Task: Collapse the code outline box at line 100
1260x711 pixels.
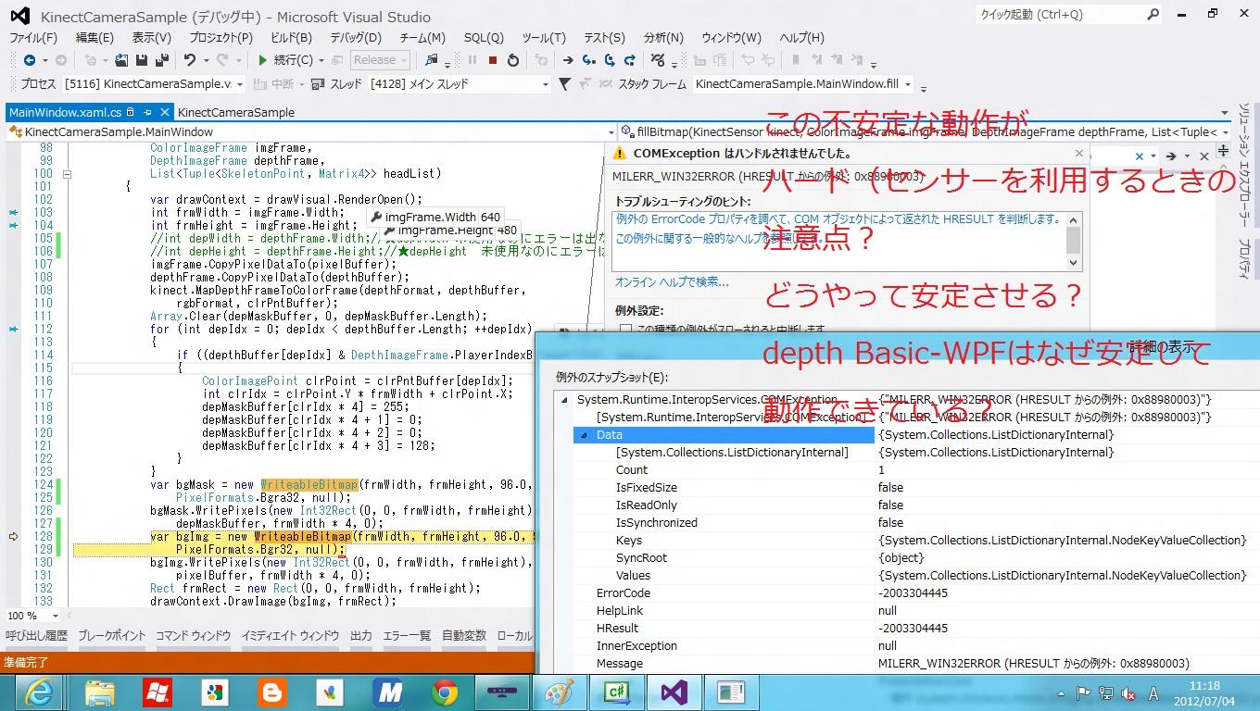Action: point(67,173)
